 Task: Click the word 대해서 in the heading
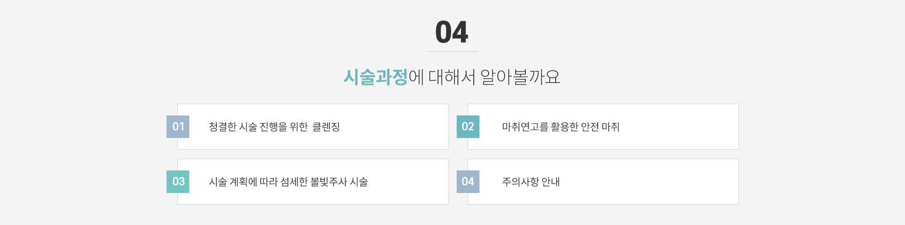click(x=452, y=77)
